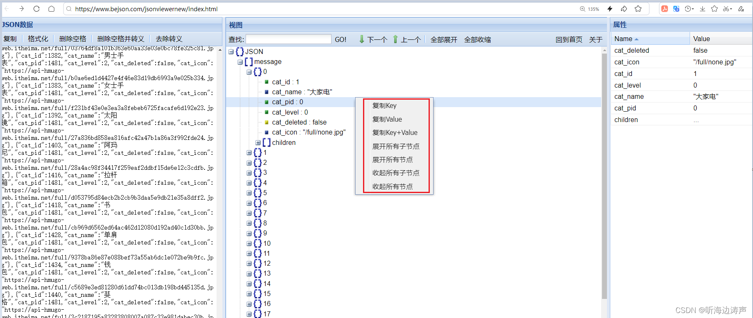Expand tree node 14
Viewport: 753px width, 318px height.
(249, 284)
